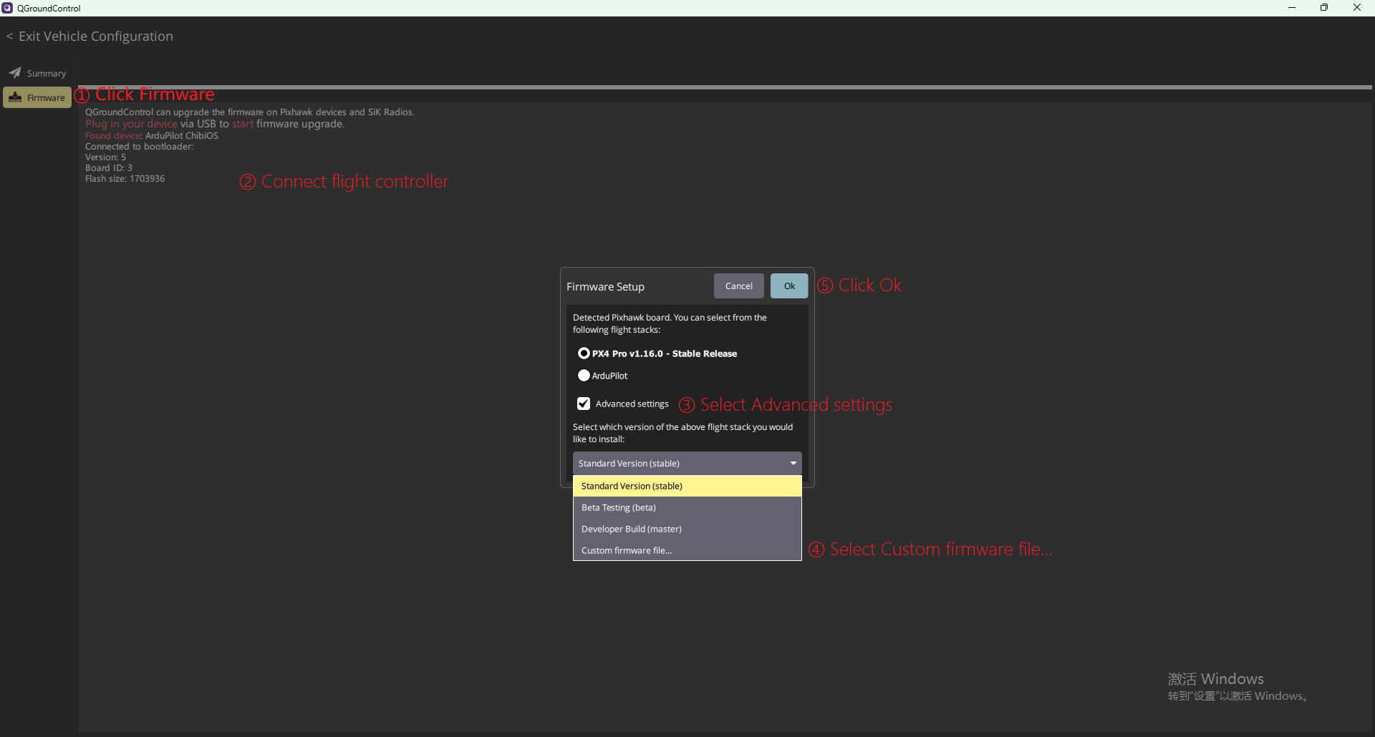Click the QGroundControl app icon in title bar
Image resolution: width=1375 pixels, height=737 pixels.
tap(7, 8)
